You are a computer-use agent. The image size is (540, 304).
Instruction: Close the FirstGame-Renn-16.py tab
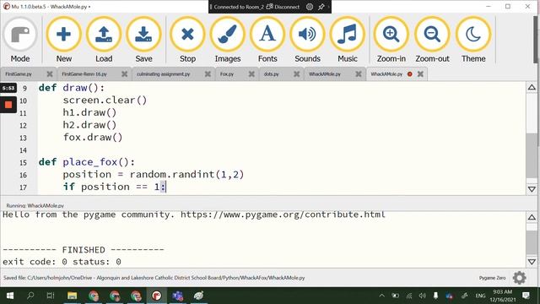tap(124, 74)
